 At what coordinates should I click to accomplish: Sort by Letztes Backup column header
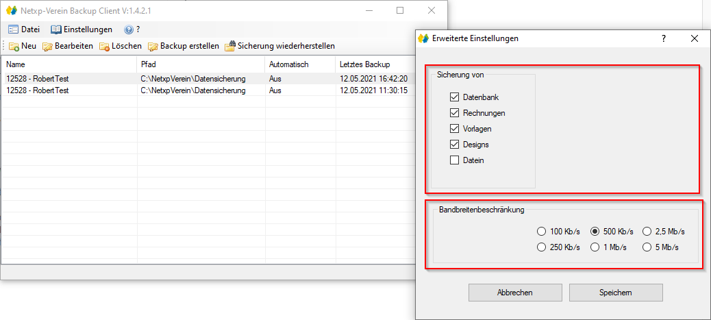click(375, 64)
